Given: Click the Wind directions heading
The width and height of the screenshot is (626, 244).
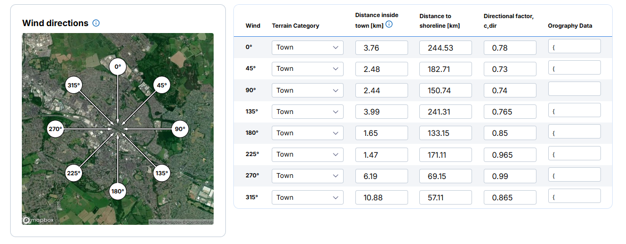Looking at the screenshot, I should tap(55, 23).
